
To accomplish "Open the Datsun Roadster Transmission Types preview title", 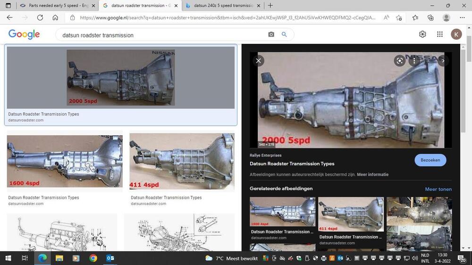I will pyautogui.click(x=292, y=164).
